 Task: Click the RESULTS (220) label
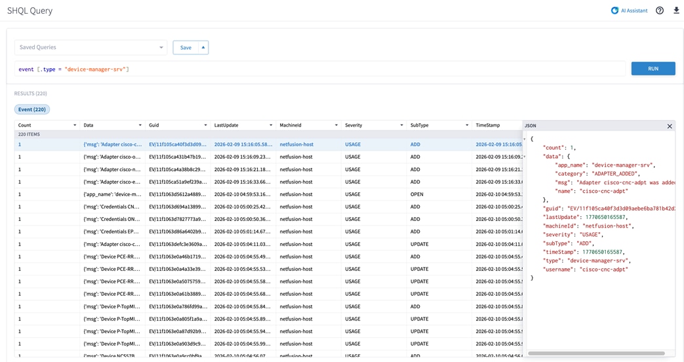(31, 93)
